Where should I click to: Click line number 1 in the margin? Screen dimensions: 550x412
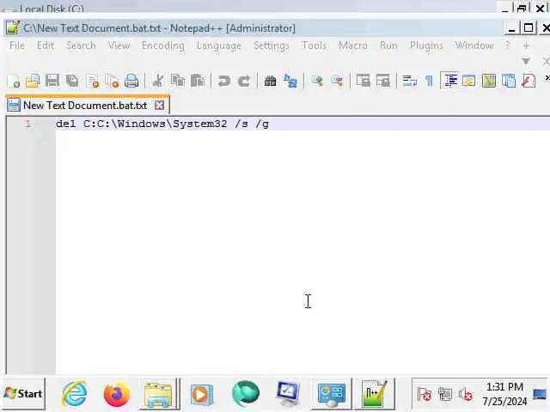coord(28,124)
